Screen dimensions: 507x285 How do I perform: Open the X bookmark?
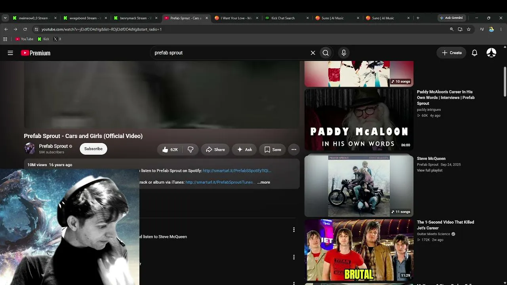pyautogui.click(x=57, y=39)
